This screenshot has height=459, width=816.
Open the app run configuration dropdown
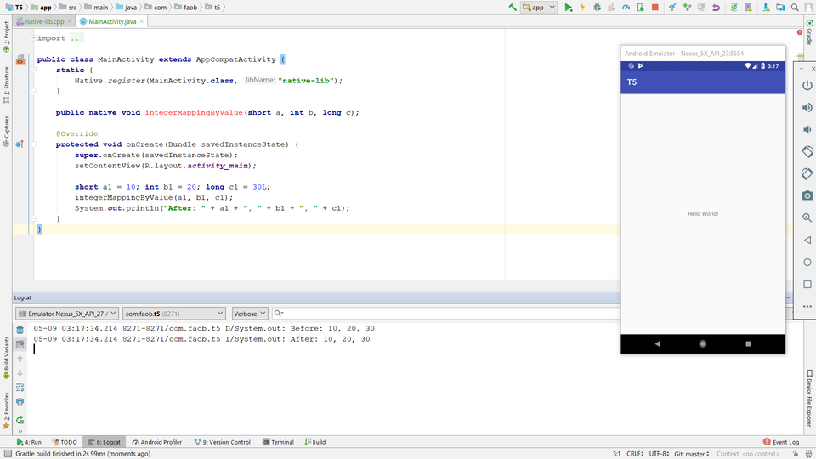539,8
